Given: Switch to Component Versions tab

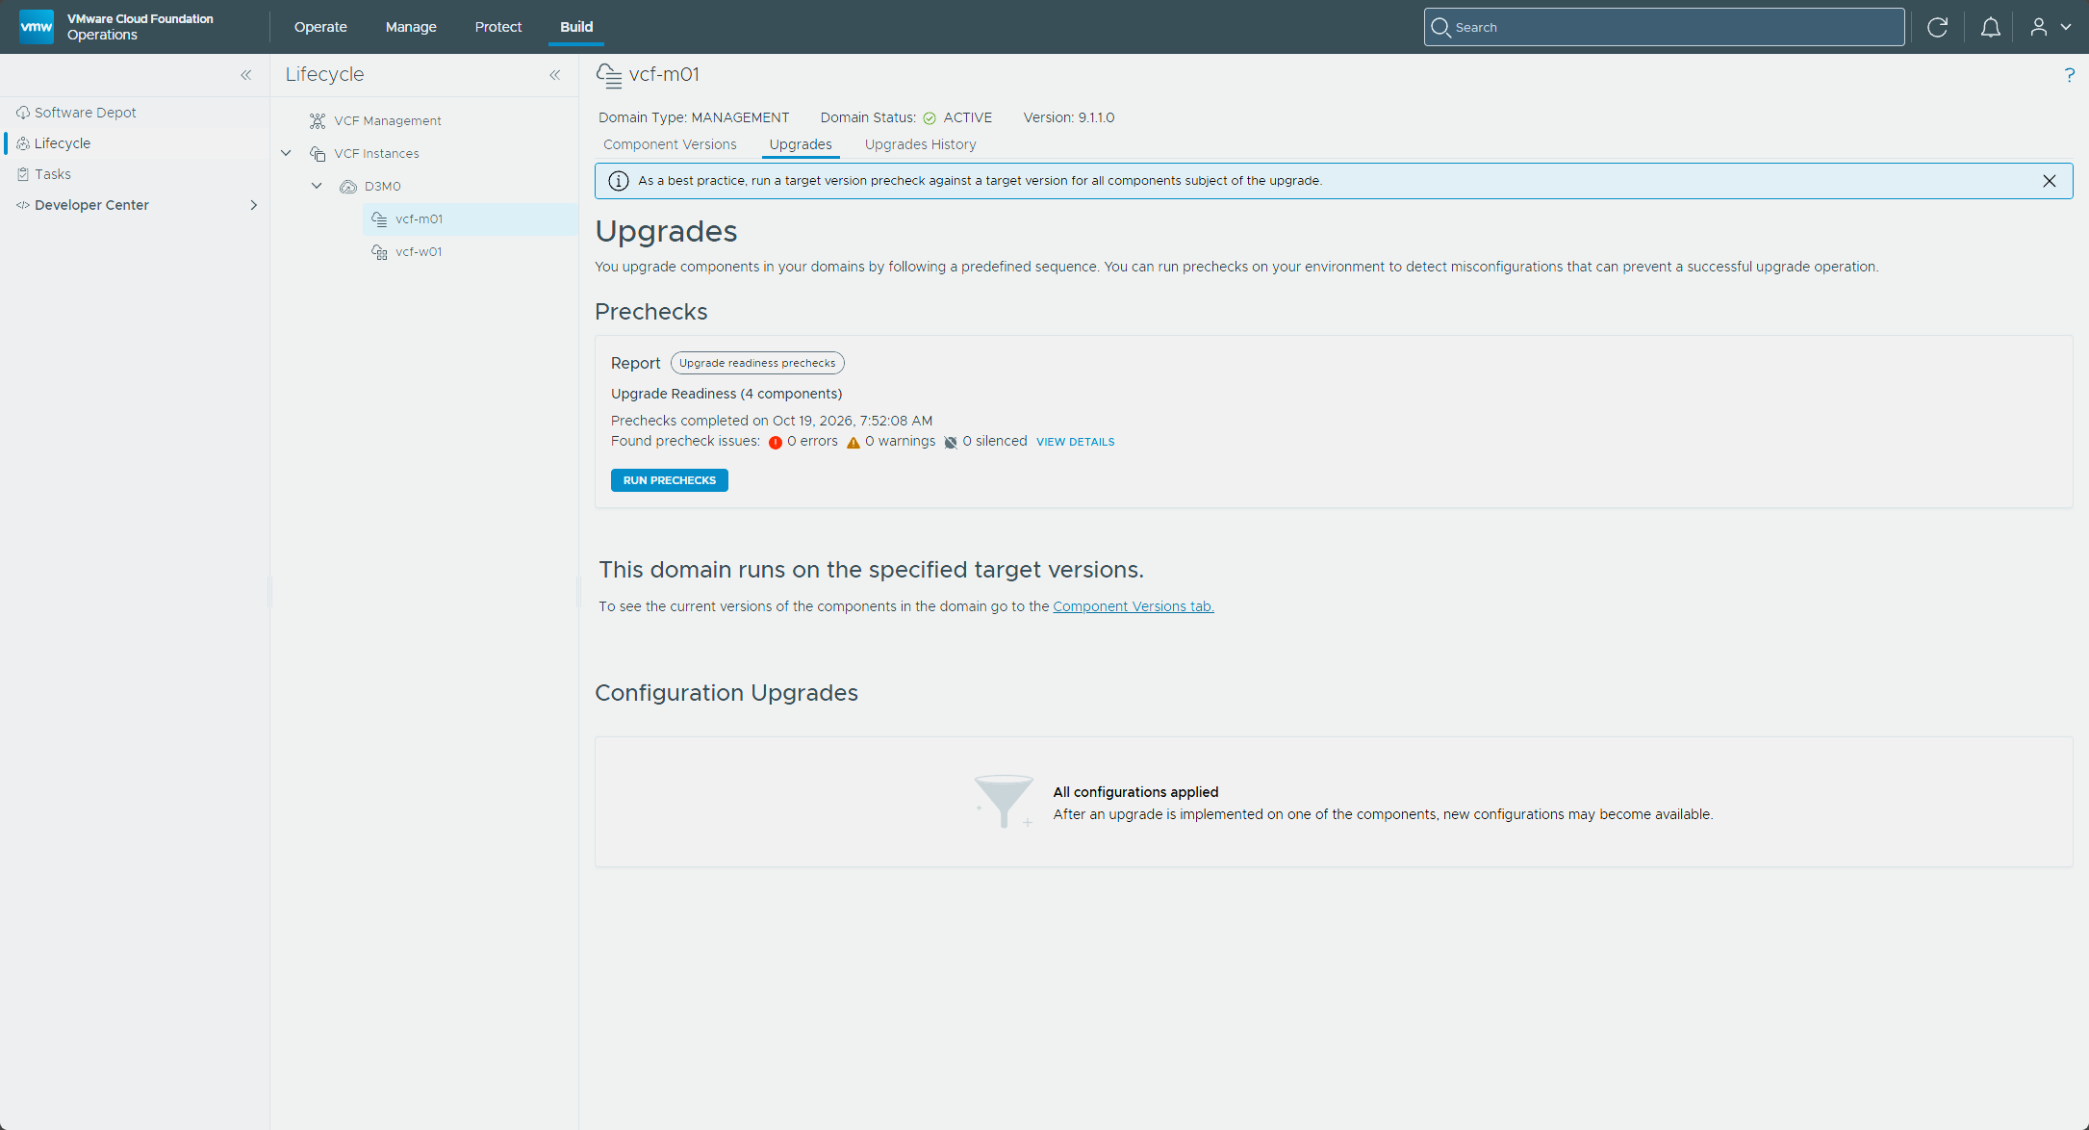Looking at the screenshot, I should point(670,144).
